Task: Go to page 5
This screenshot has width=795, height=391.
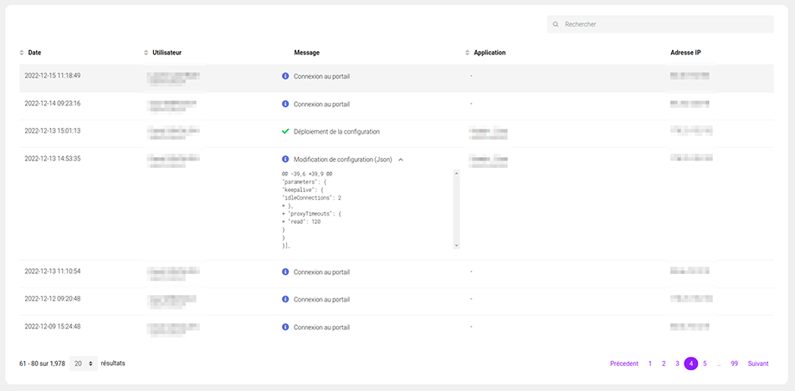Action: 705,363
